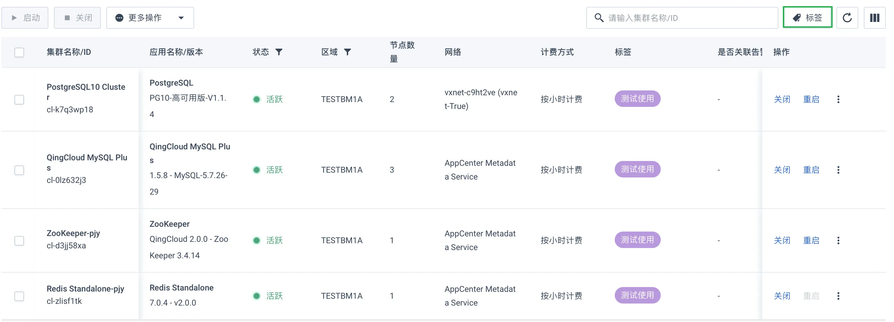Click the 计费方式 column header

(x=557, y=52)
